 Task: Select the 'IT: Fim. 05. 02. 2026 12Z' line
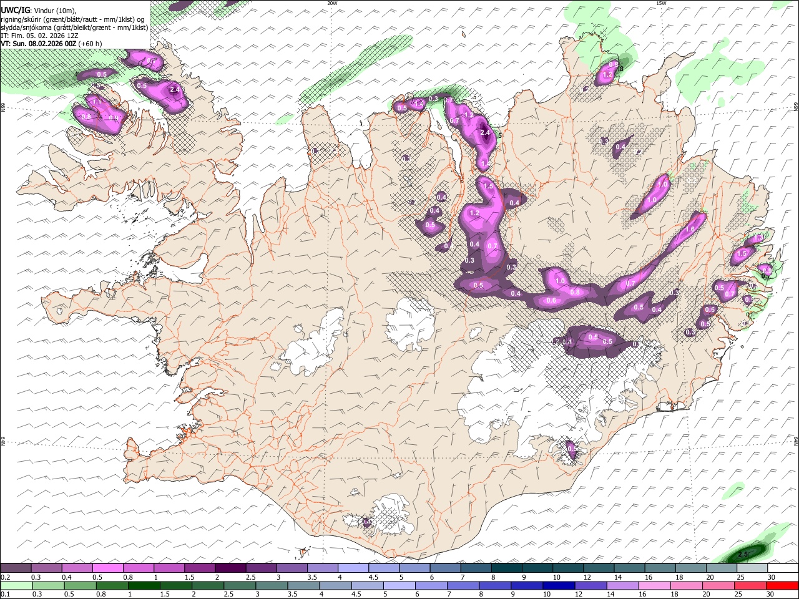[39, 36]
